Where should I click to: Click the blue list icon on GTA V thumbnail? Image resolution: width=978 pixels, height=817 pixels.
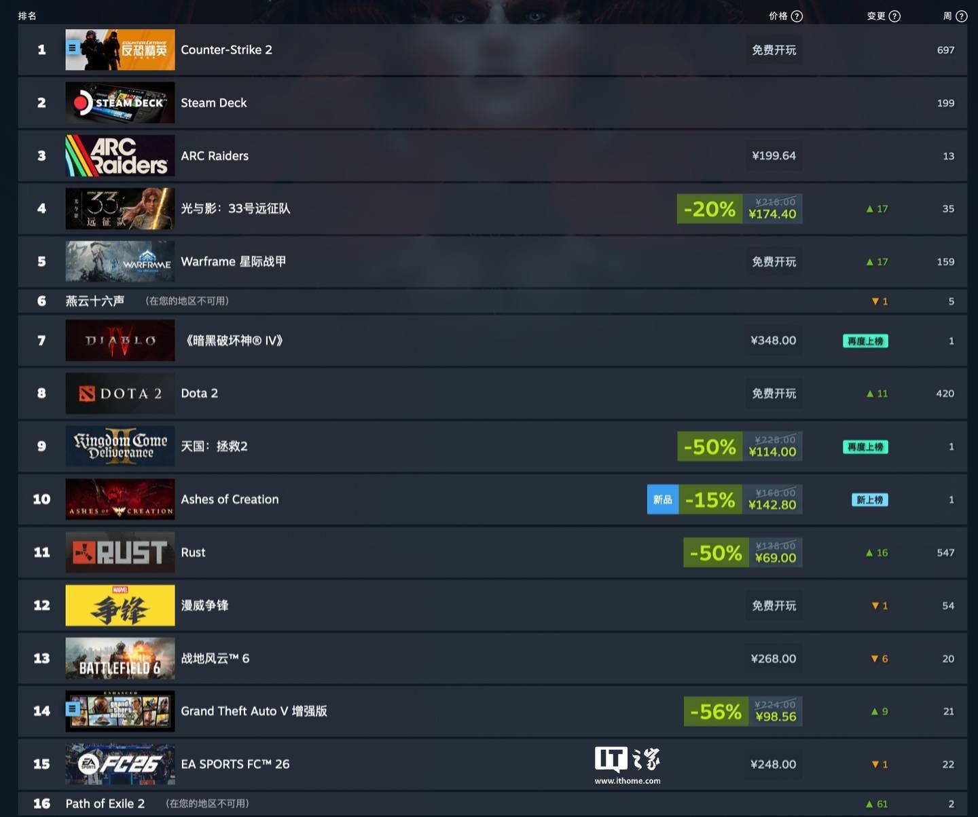tap(72, 709)
